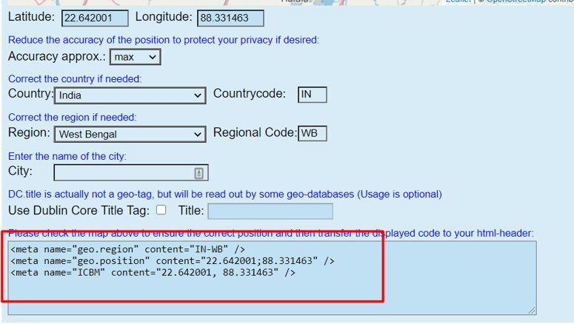Click into the Latitude field
574x324 pixels.
[x=95, y=18]
